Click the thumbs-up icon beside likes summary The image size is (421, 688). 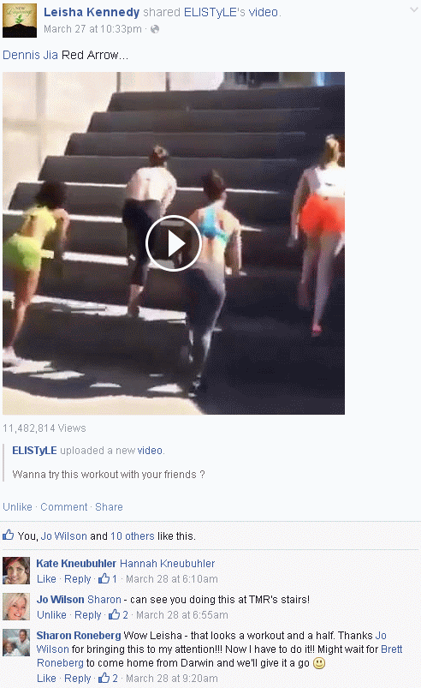[9, 535]
